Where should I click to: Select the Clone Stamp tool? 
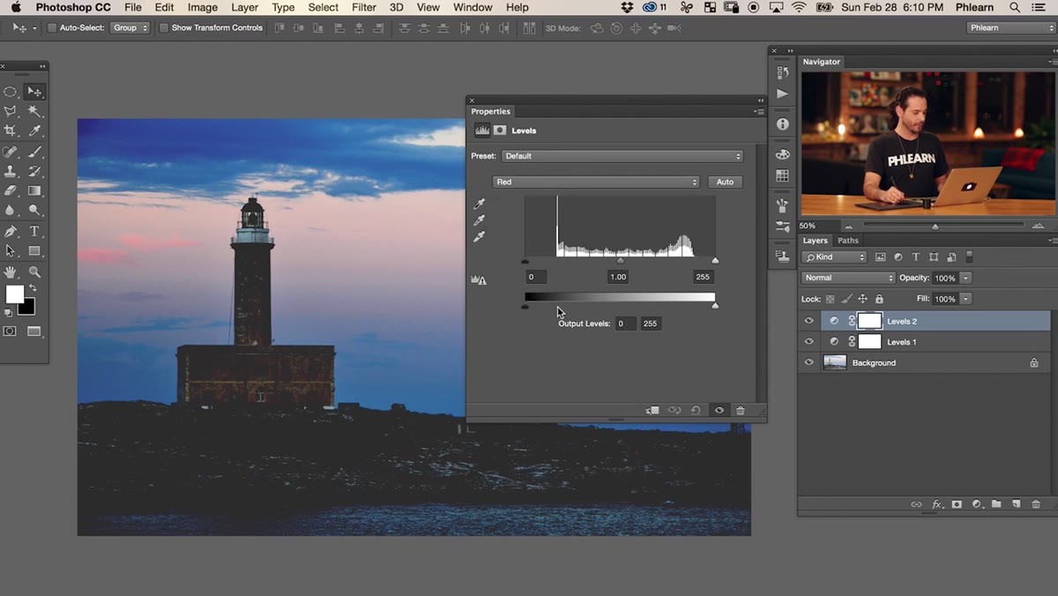(x=11, y=171)
